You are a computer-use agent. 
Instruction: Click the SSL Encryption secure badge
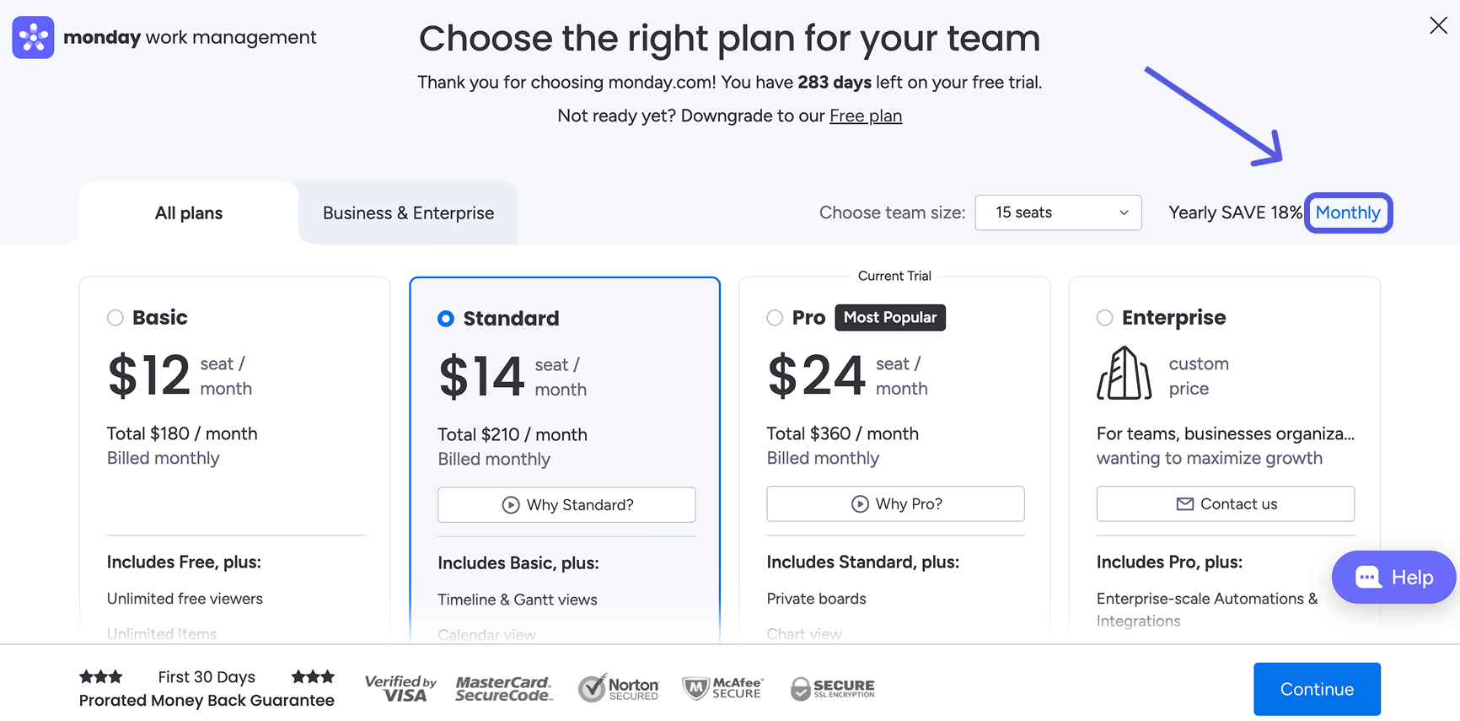coord(832,688)
